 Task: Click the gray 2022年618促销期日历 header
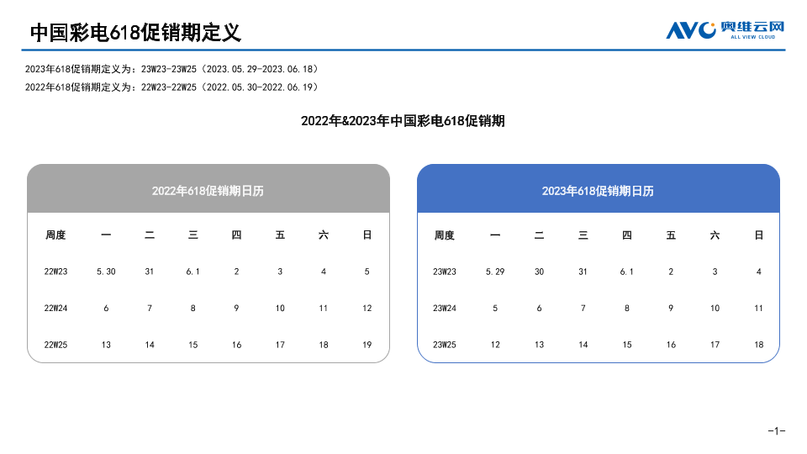pos(208,191)
